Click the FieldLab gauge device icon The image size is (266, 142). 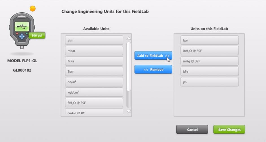coord(22,30)
